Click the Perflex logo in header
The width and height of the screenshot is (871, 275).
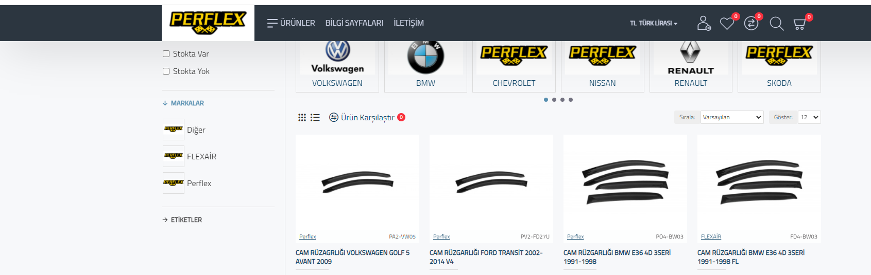coord(208,23)
